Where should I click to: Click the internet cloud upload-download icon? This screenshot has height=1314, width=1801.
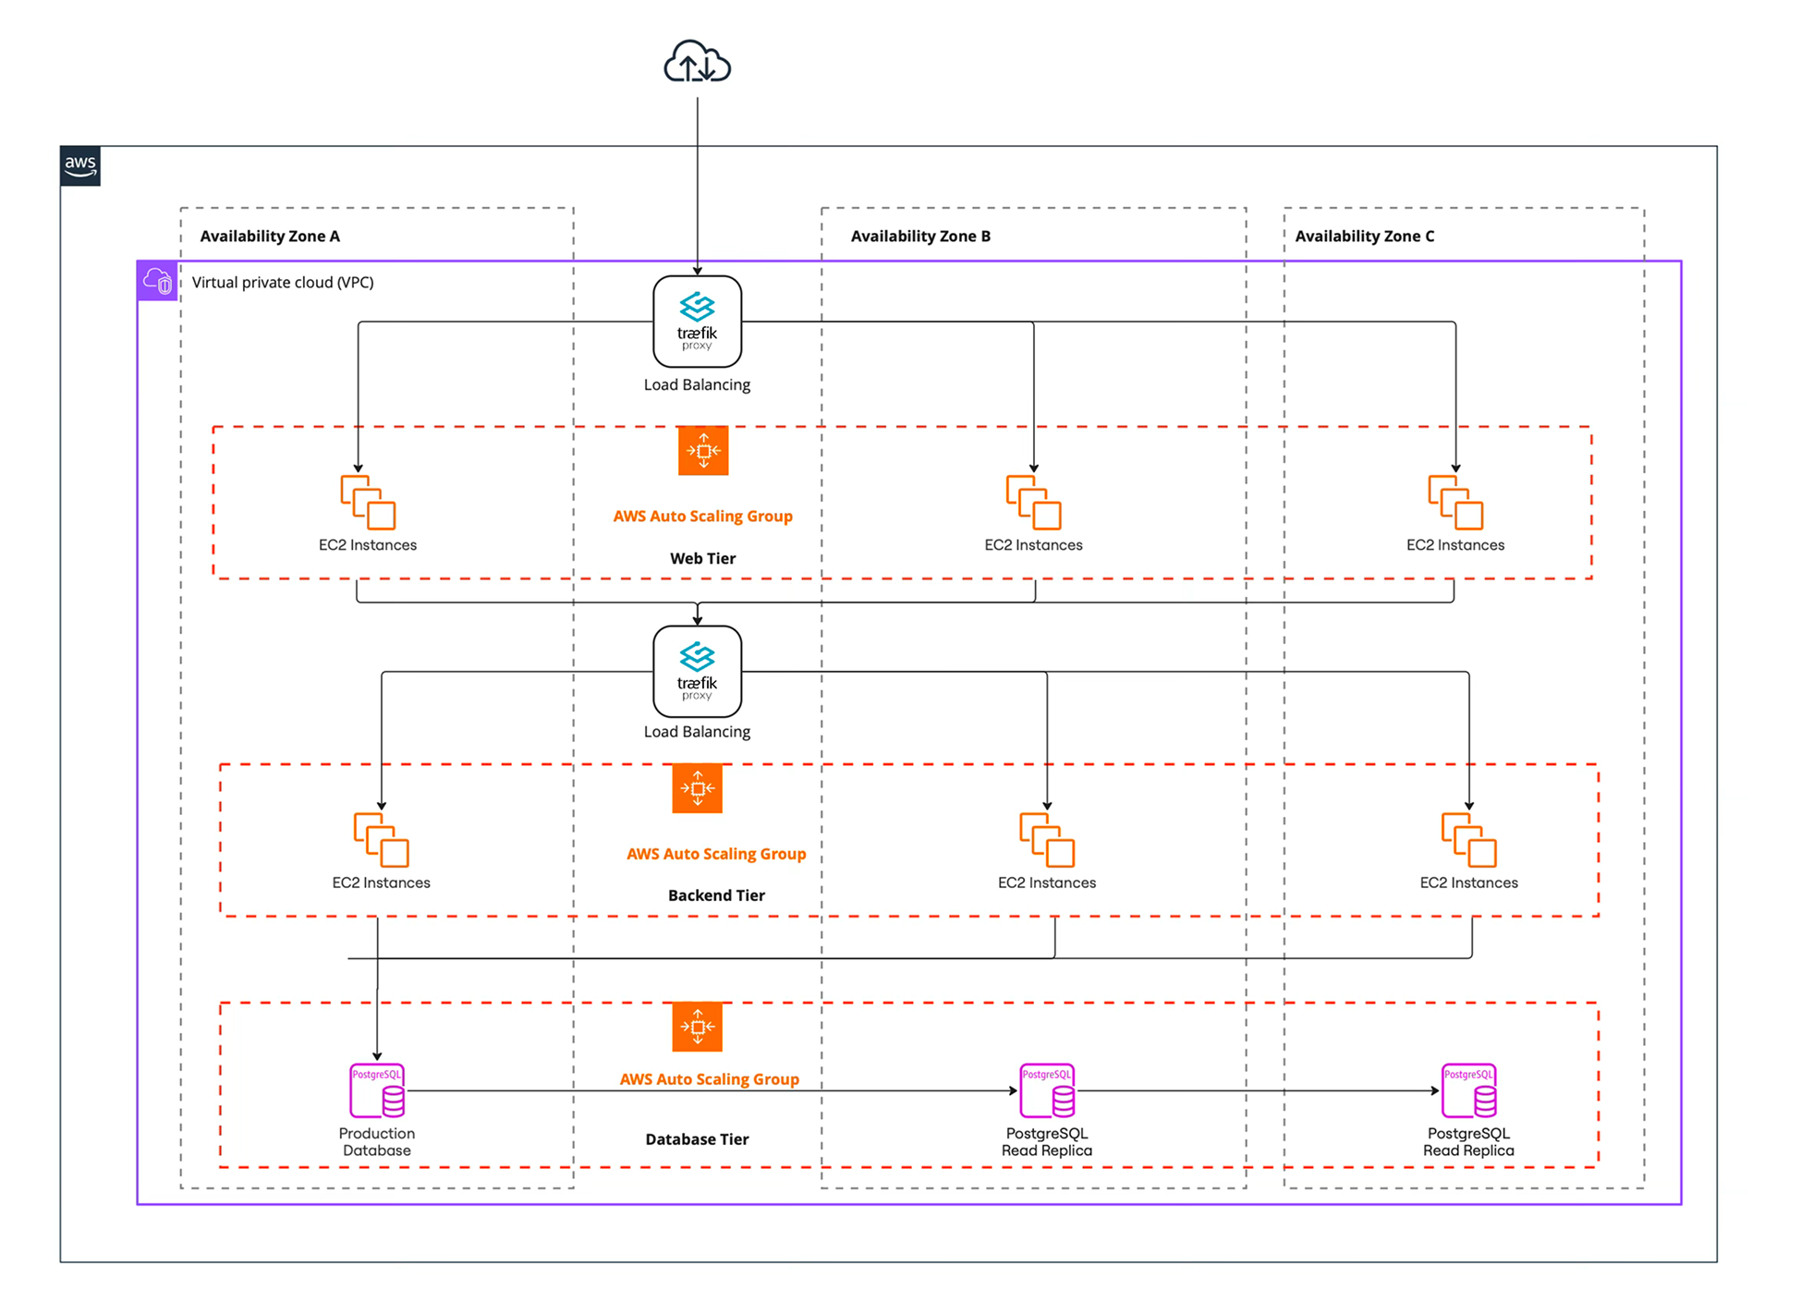697,63
